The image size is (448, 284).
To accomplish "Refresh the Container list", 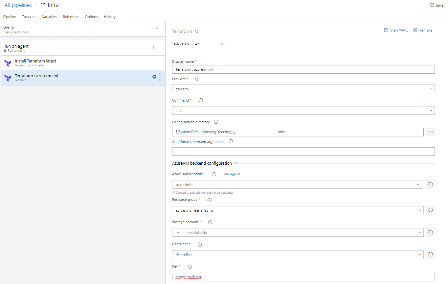I will pos(431,254).
